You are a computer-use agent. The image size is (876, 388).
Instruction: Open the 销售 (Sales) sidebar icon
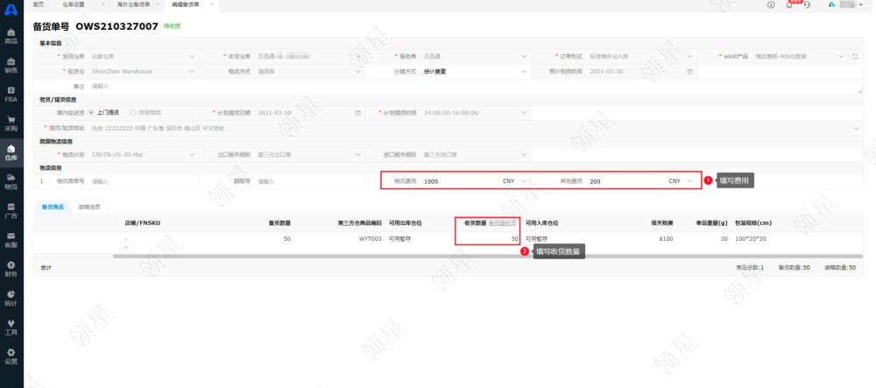pos(11,66)
